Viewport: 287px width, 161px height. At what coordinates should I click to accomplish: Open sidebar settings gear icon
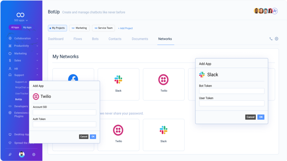34,155
